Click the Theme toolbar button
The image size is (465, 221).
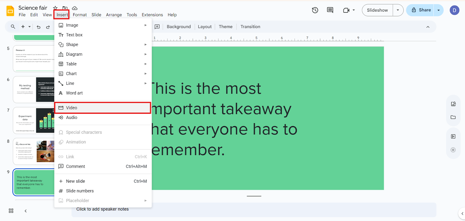pos(226,27)
